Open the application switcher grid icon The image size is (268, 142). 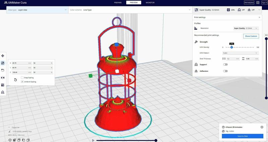258,3
